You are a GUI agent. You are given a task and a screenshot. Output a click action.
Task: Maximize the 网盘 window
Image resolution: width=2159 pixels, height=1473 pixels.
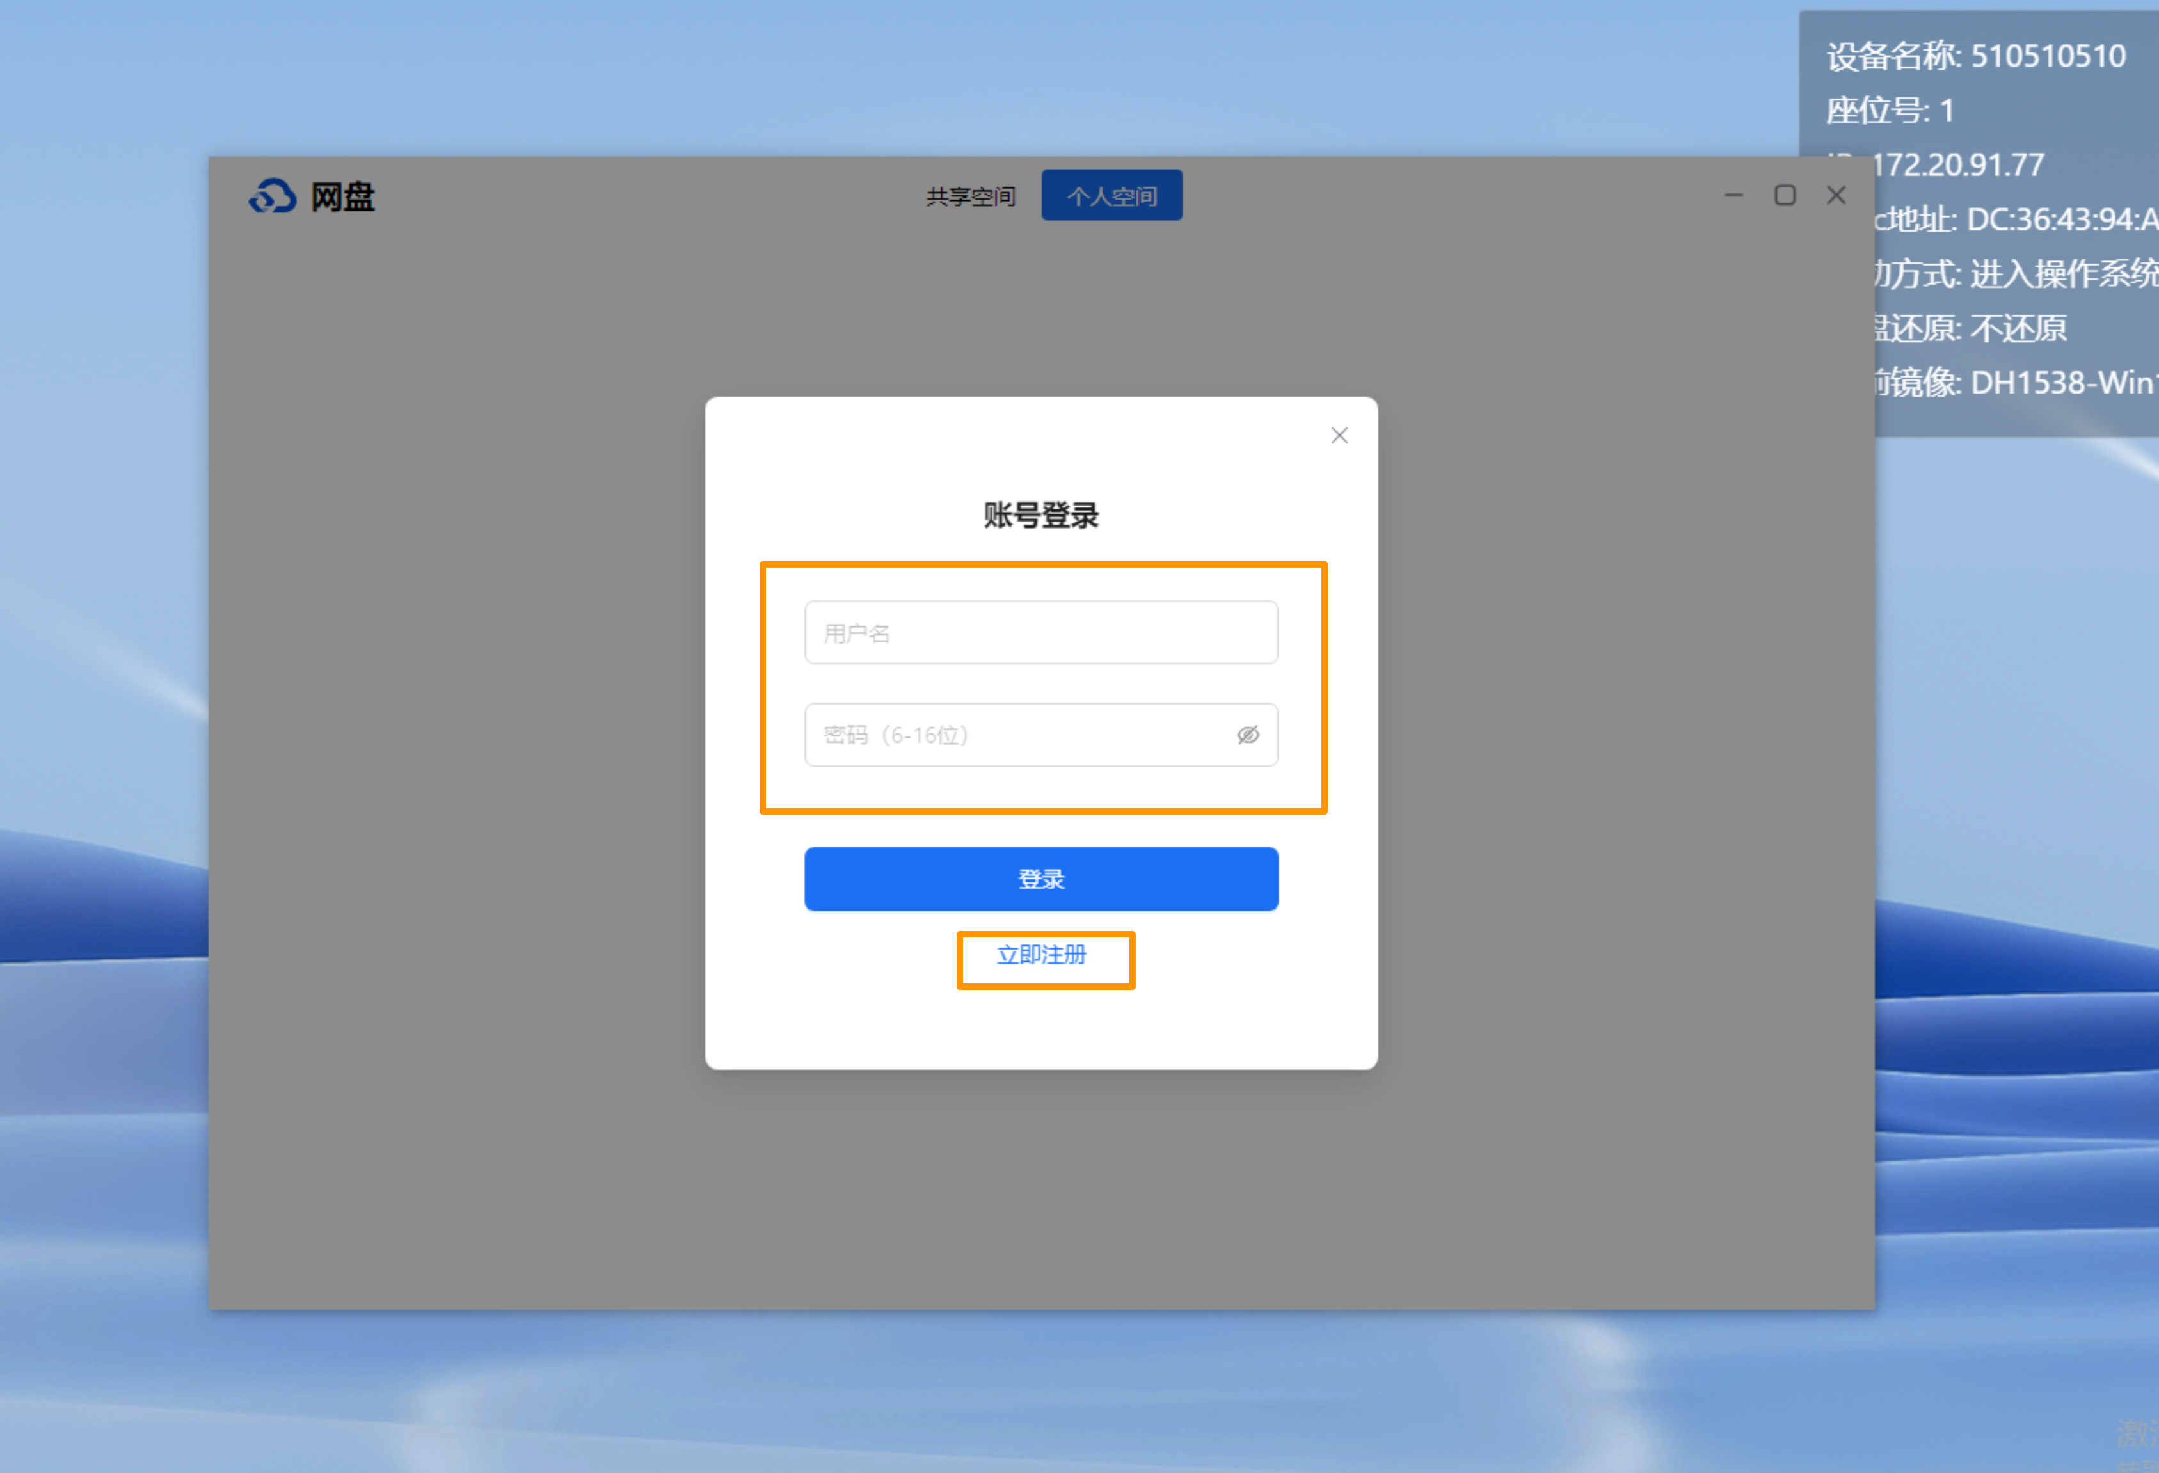click(x=1785, y=195)
